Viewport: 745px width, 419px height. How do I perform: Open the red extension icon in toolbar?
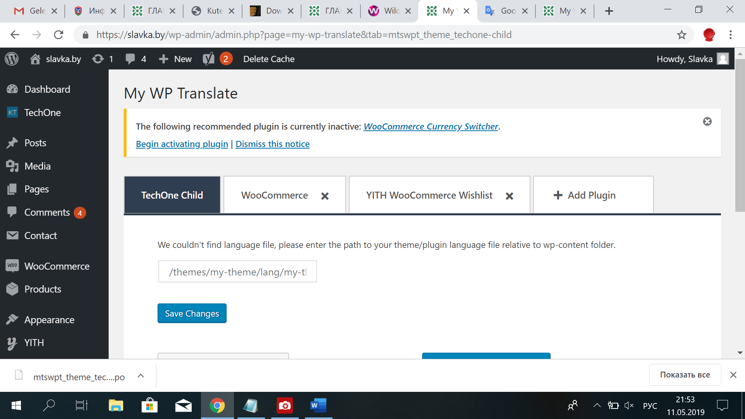point(709,35)
